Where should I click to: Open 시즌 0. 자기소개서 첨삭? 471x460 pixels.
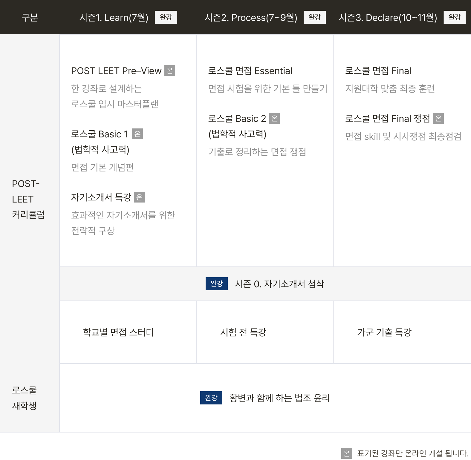[279, 284]
